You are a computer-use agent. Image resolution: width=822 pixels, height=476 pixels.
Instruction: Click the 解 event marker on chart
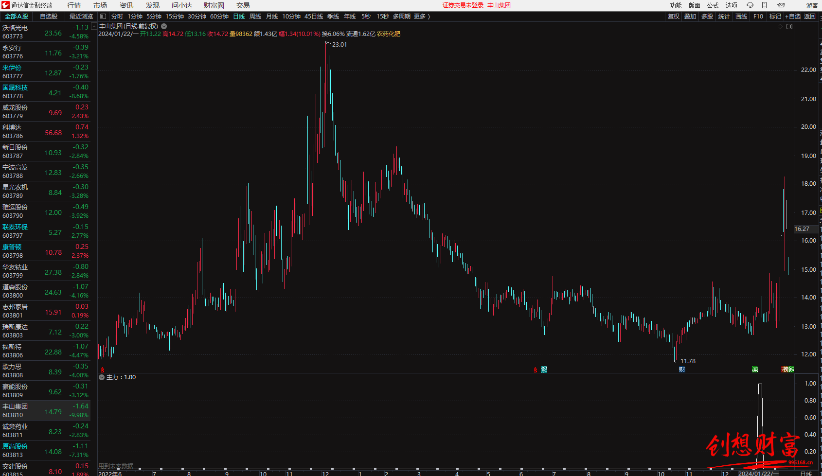[544, 370]
